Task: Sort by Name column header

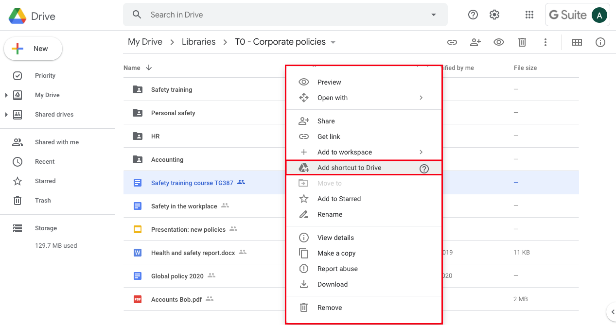Action: point(132,68)
